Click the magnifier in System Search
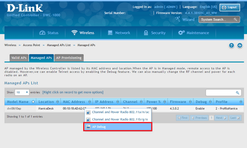 235,19
